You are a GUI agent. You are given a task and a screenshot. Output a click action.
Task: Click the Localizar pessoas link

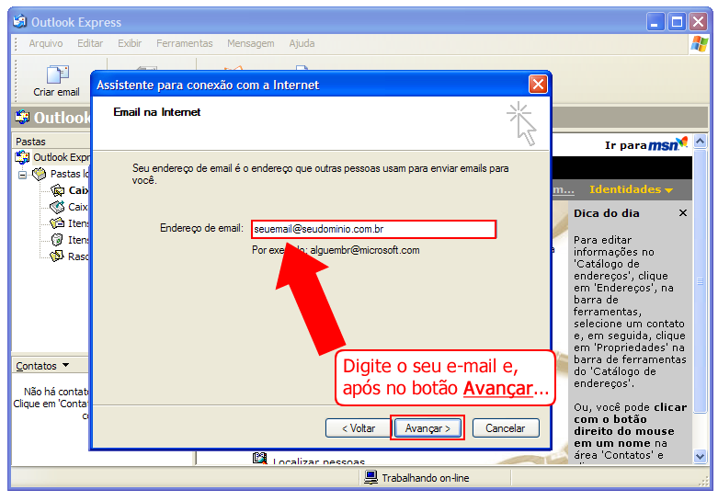coord(319,461)
